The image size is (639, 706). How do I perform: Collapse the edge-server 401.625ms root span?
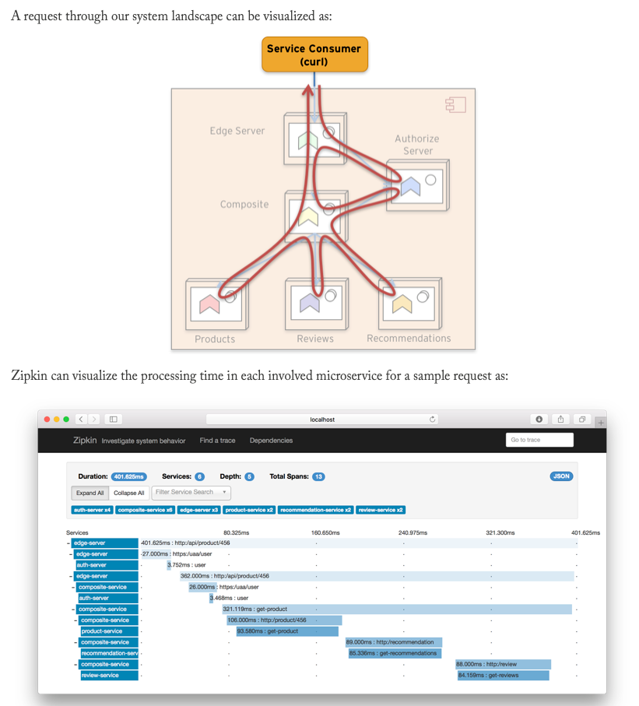click(68, 543)
